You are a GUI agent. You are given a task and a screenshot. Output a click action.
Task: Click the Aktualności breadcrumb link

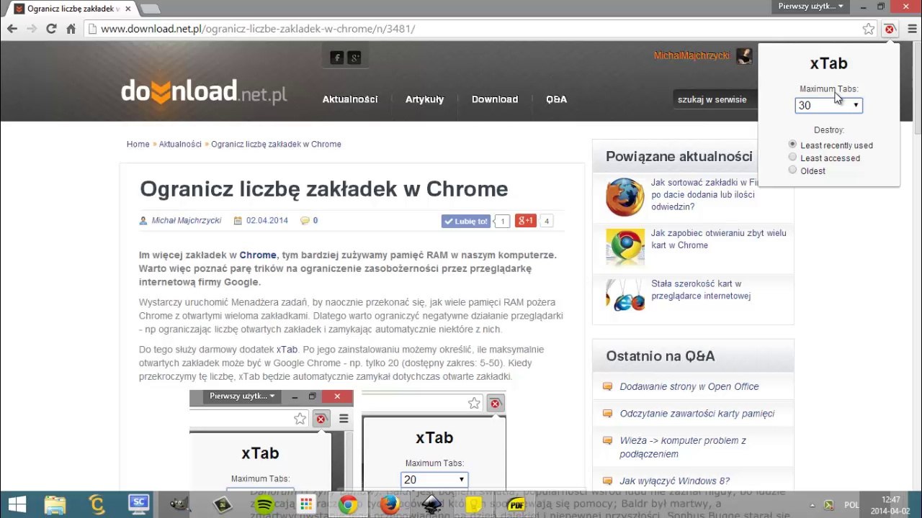(x=180, y=144)
